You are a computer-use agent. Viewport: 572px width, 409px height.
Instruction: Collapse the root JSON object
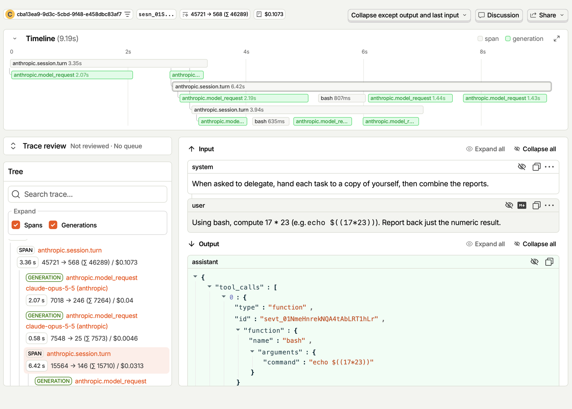click(195, 277)
